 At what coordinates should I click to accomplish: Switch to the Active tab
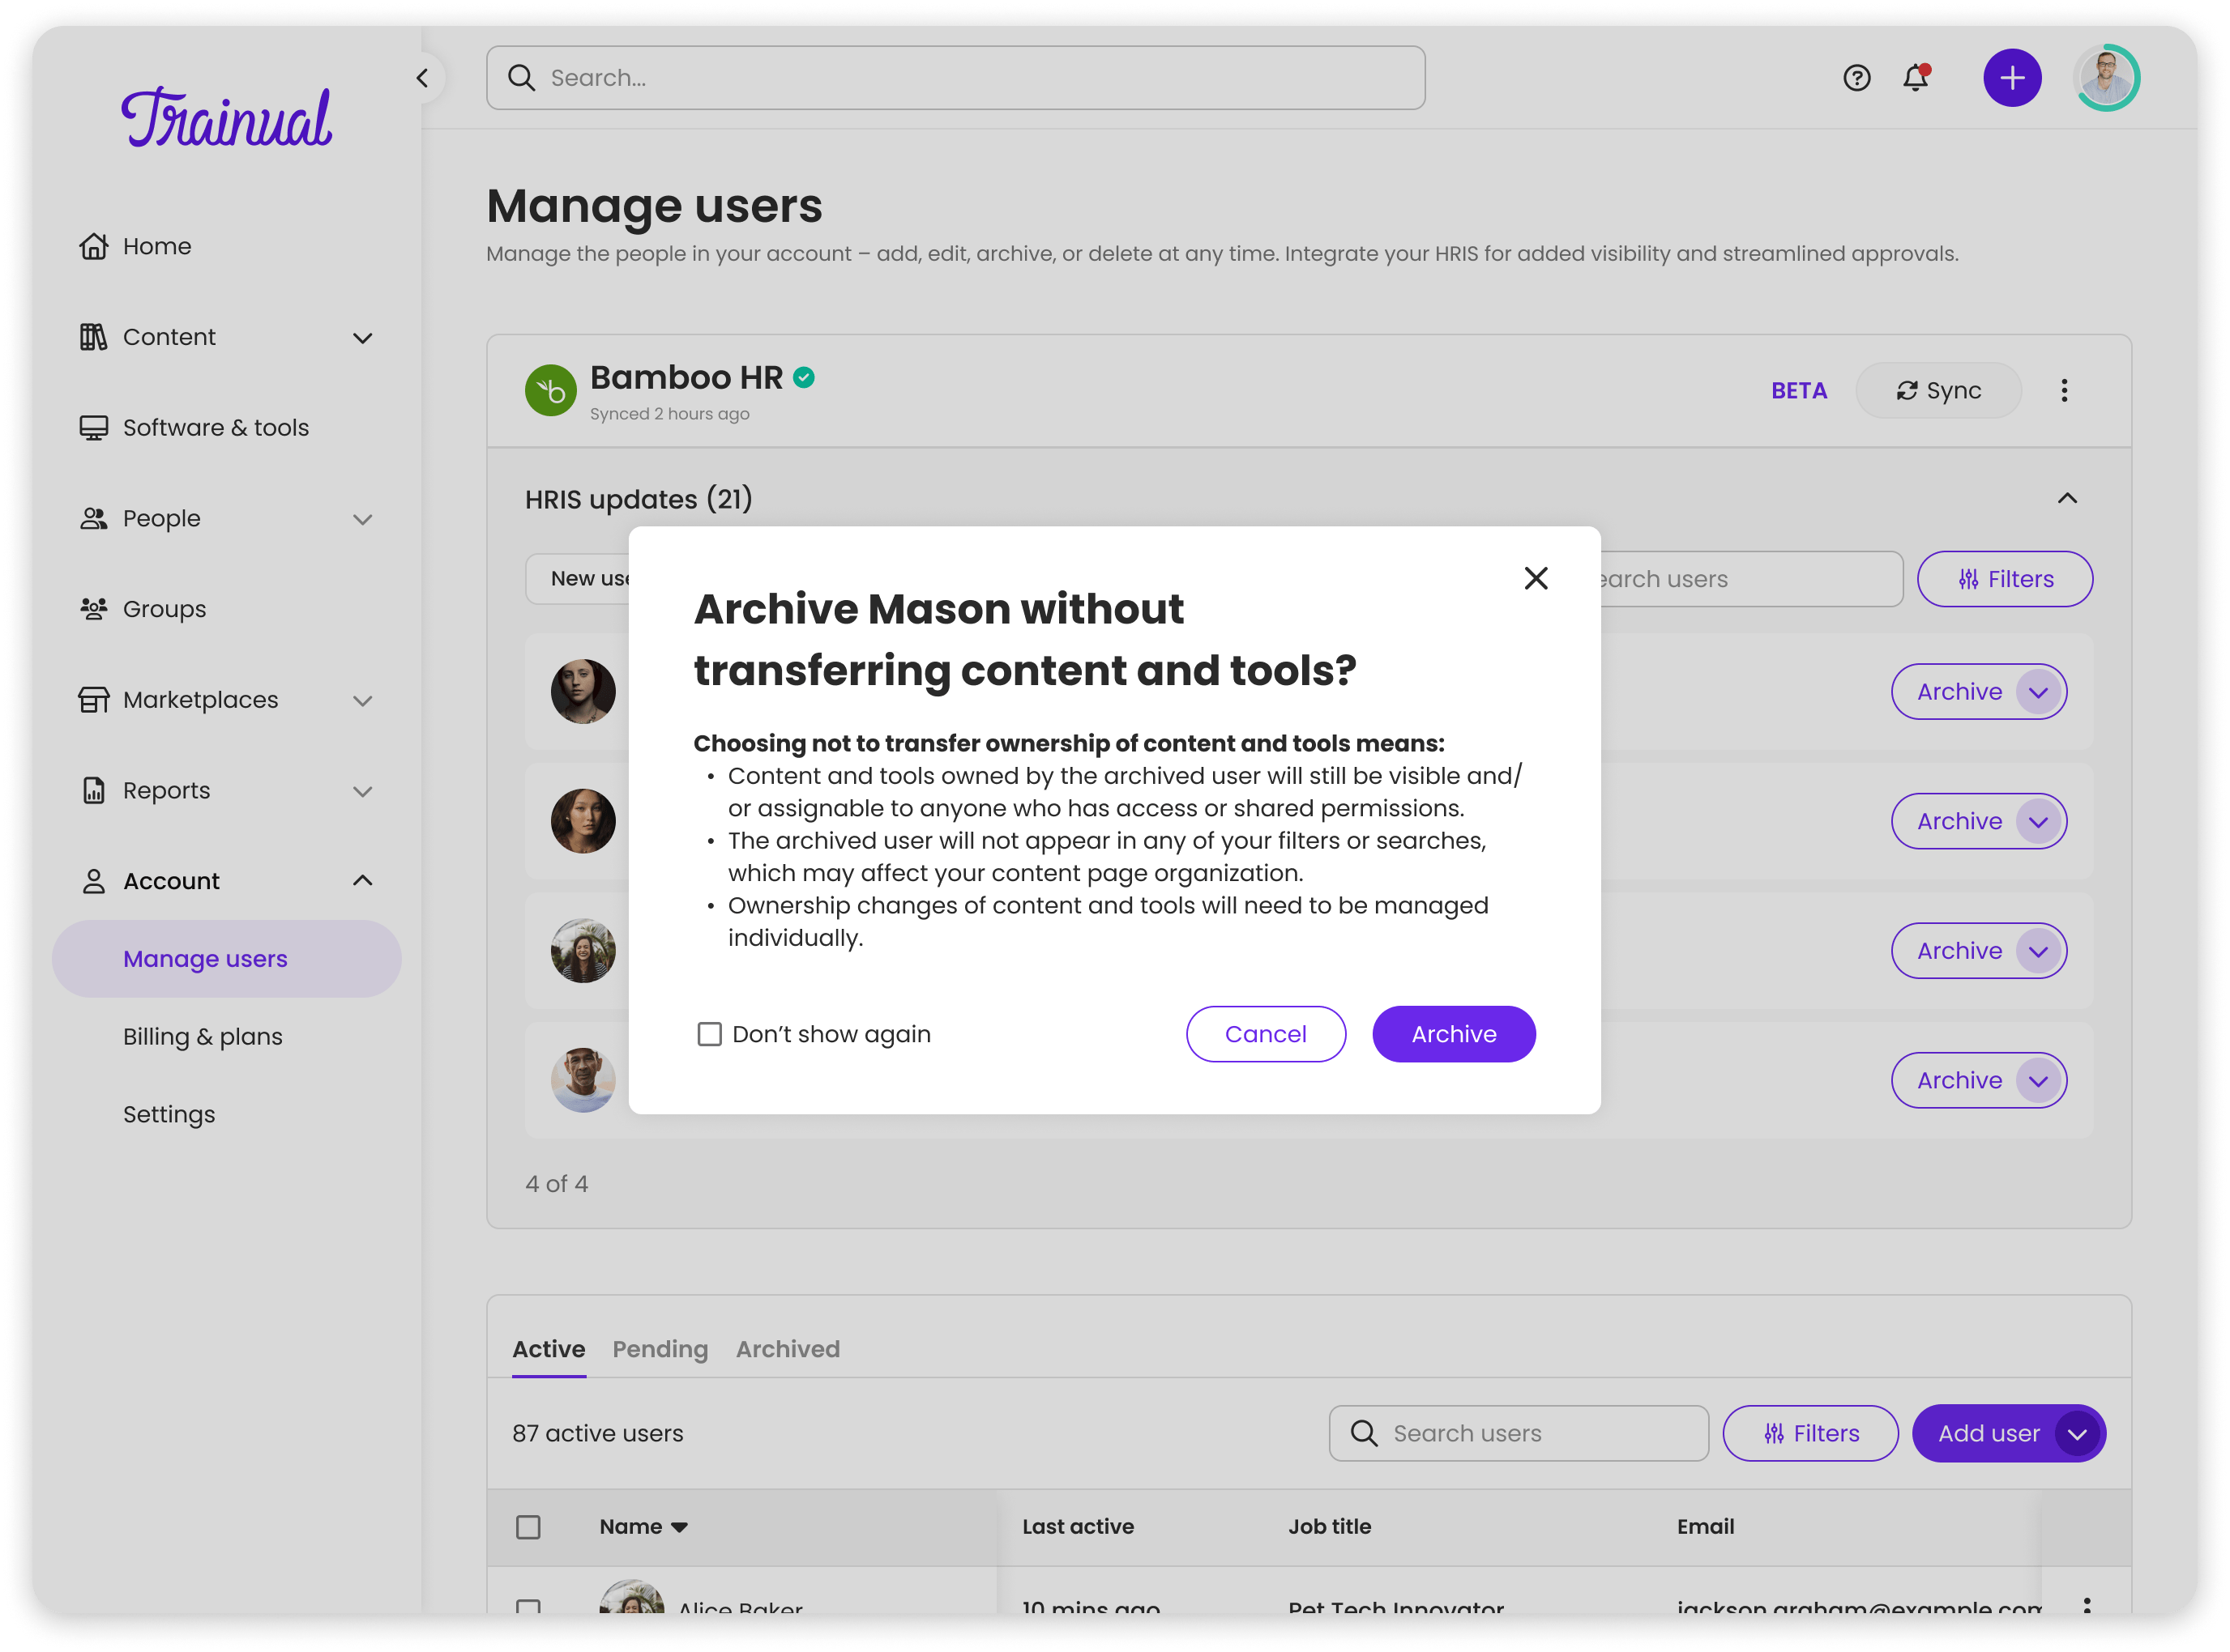coord(549,1348)
